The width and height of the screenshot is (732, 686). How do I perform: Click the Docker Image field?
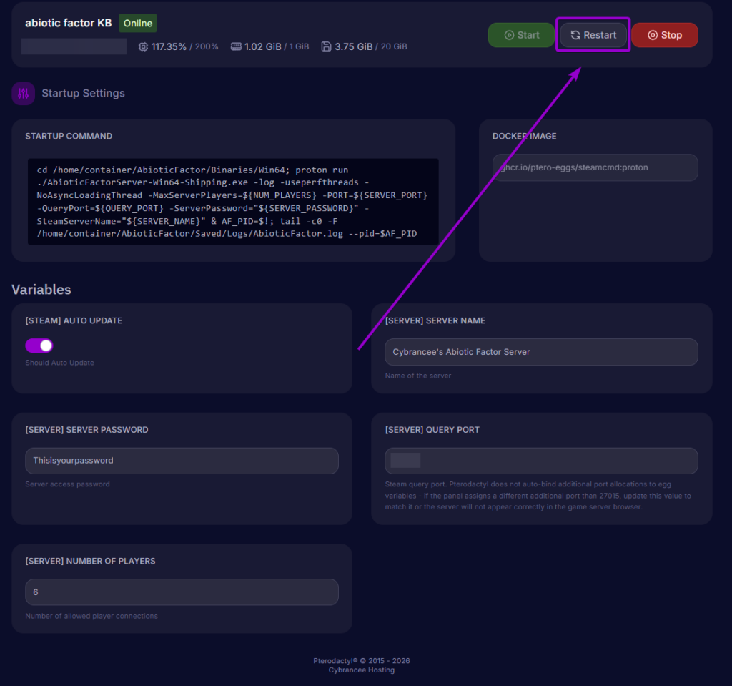click(595, 167)
